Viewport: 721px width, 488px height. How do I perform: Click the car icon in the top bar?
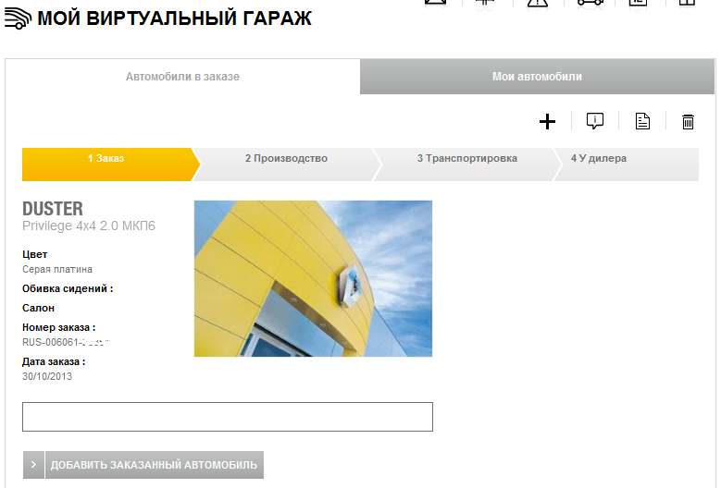pos(590,2)
